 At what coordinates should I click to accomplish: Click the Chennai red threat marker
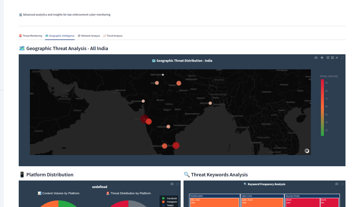click(176, 145)
